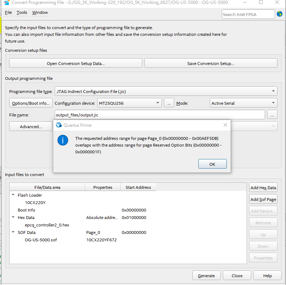
Task: Click the Hex Data start address 0x01000000
Action: [x=134, y=218]
